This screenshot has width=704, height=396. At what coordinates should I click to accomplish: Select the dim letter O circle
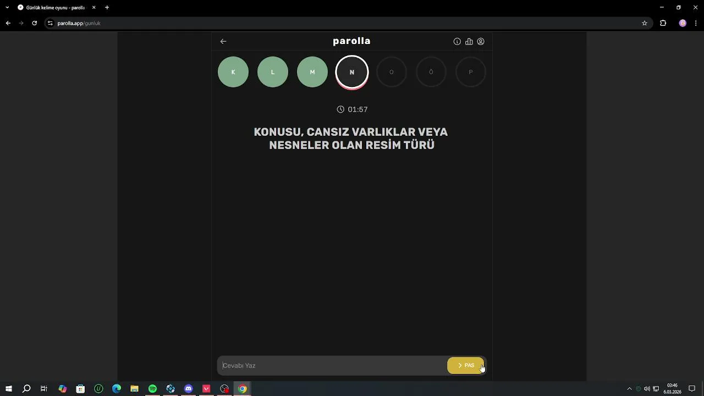[392, 72]
